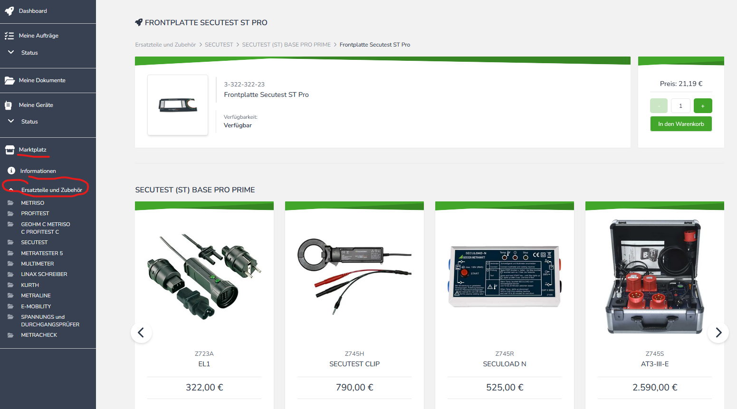The width and height of the screenshot is (737, 409).
Task: Click the Meine Geräte device icon
Action: click(x=8, y=105)
